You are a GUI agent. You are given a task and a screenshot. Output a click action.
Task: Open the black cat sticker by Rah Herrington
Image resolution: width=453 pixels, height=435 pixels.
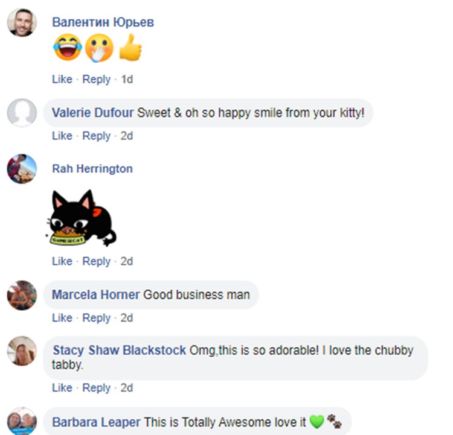point(81,218)
